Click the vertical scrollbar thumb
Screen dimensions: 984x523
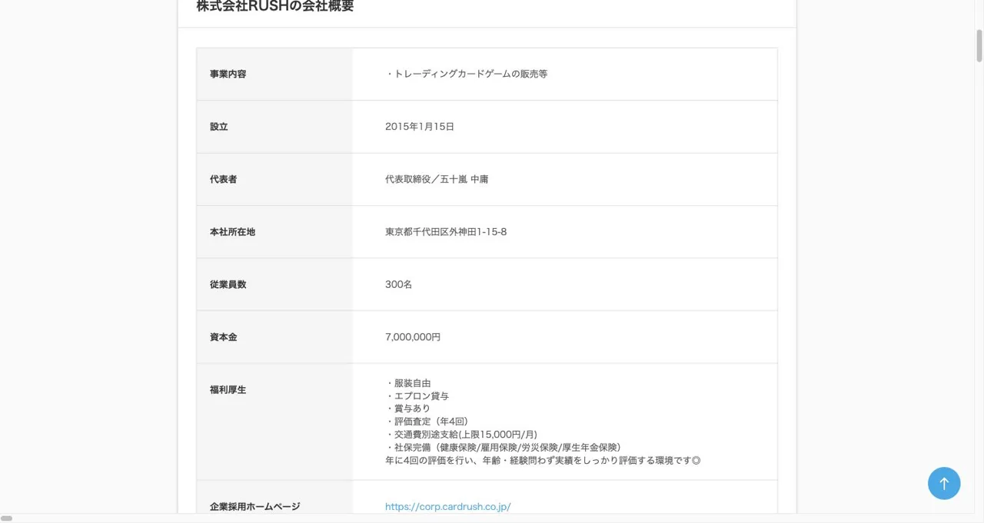979,46
